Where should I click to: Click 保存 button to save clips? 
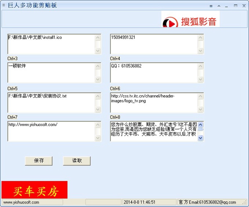pos(39,161)
